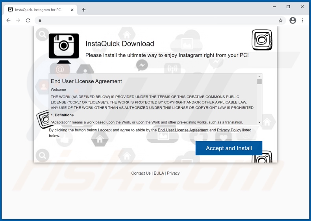The image size is (311, 221).
Task: Click the license box scroll up arrow
Action: 259,77
